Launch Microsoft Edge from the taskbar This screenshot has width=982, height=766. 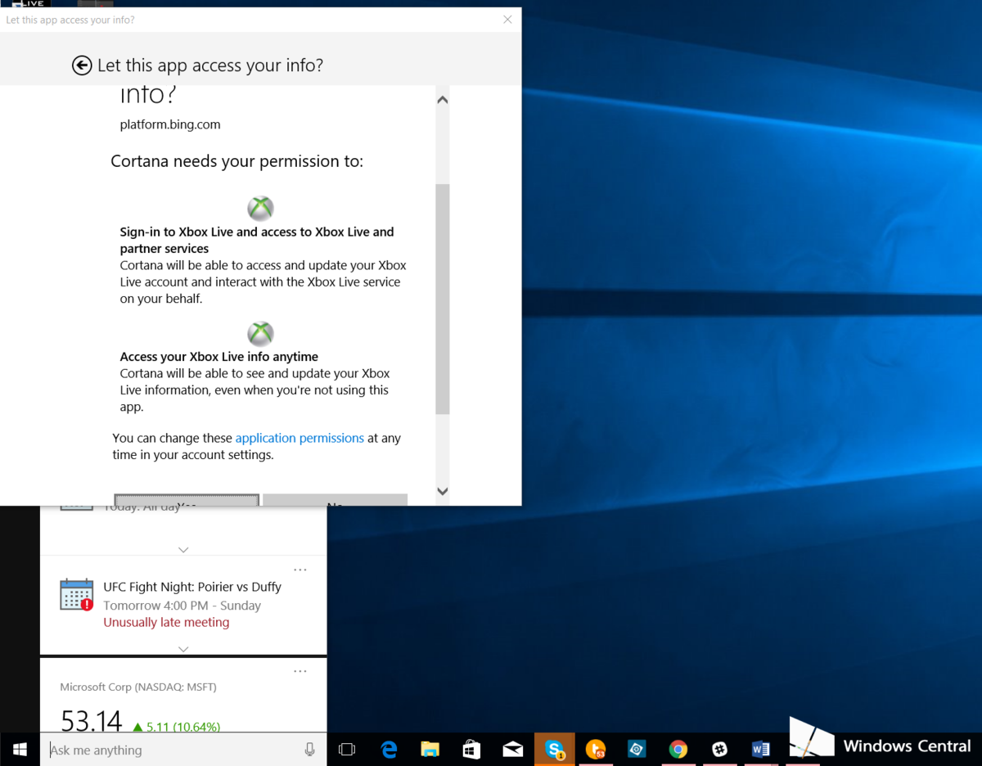389,750
